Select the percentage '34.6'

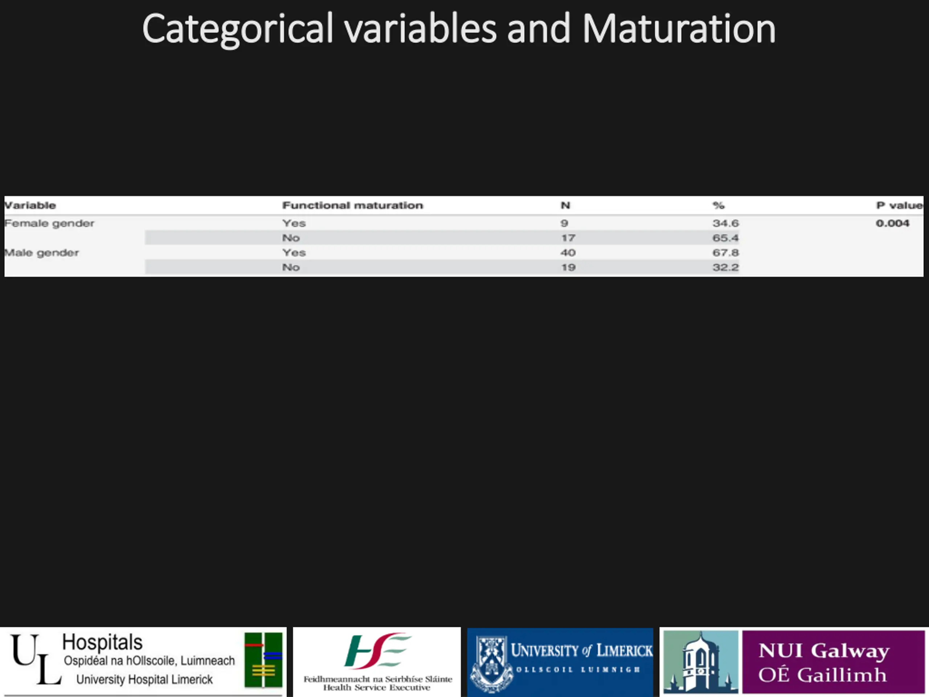pyautogui.click(x=725, y=223)
